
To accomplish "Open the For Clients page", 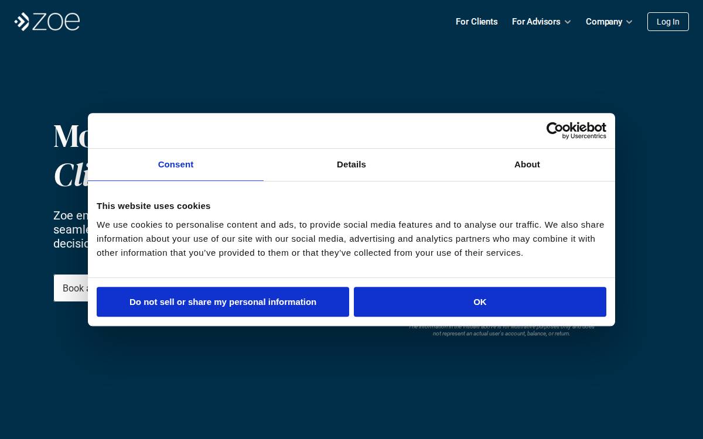I will pyautogui.click(x=476, y=22).
